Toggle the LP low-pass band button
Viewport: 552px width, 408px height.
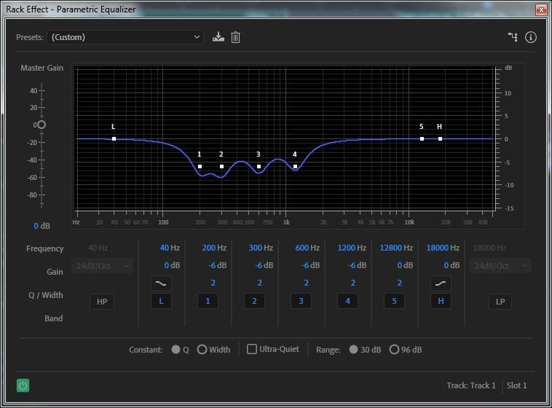click(x=500, y=301)
